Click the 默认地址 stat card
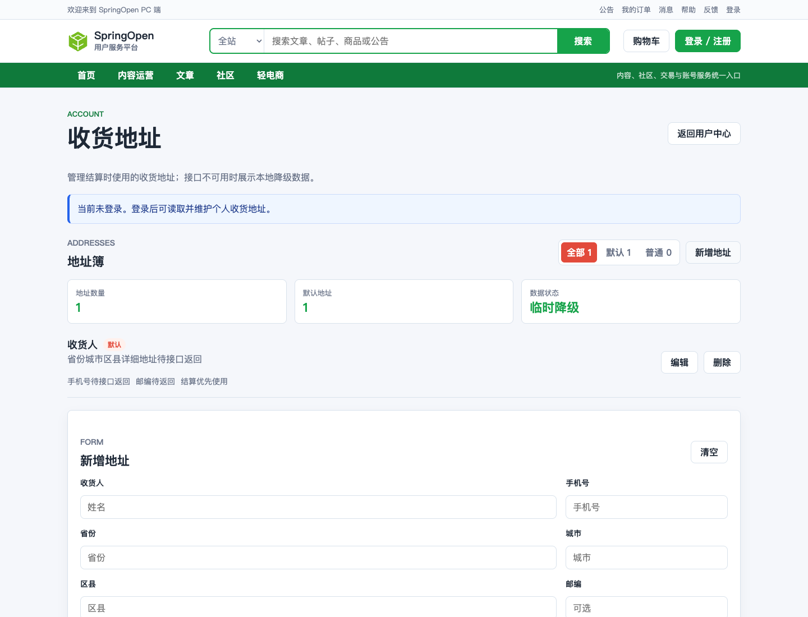This screenshot has height=617, width=808. click(404, 301)
